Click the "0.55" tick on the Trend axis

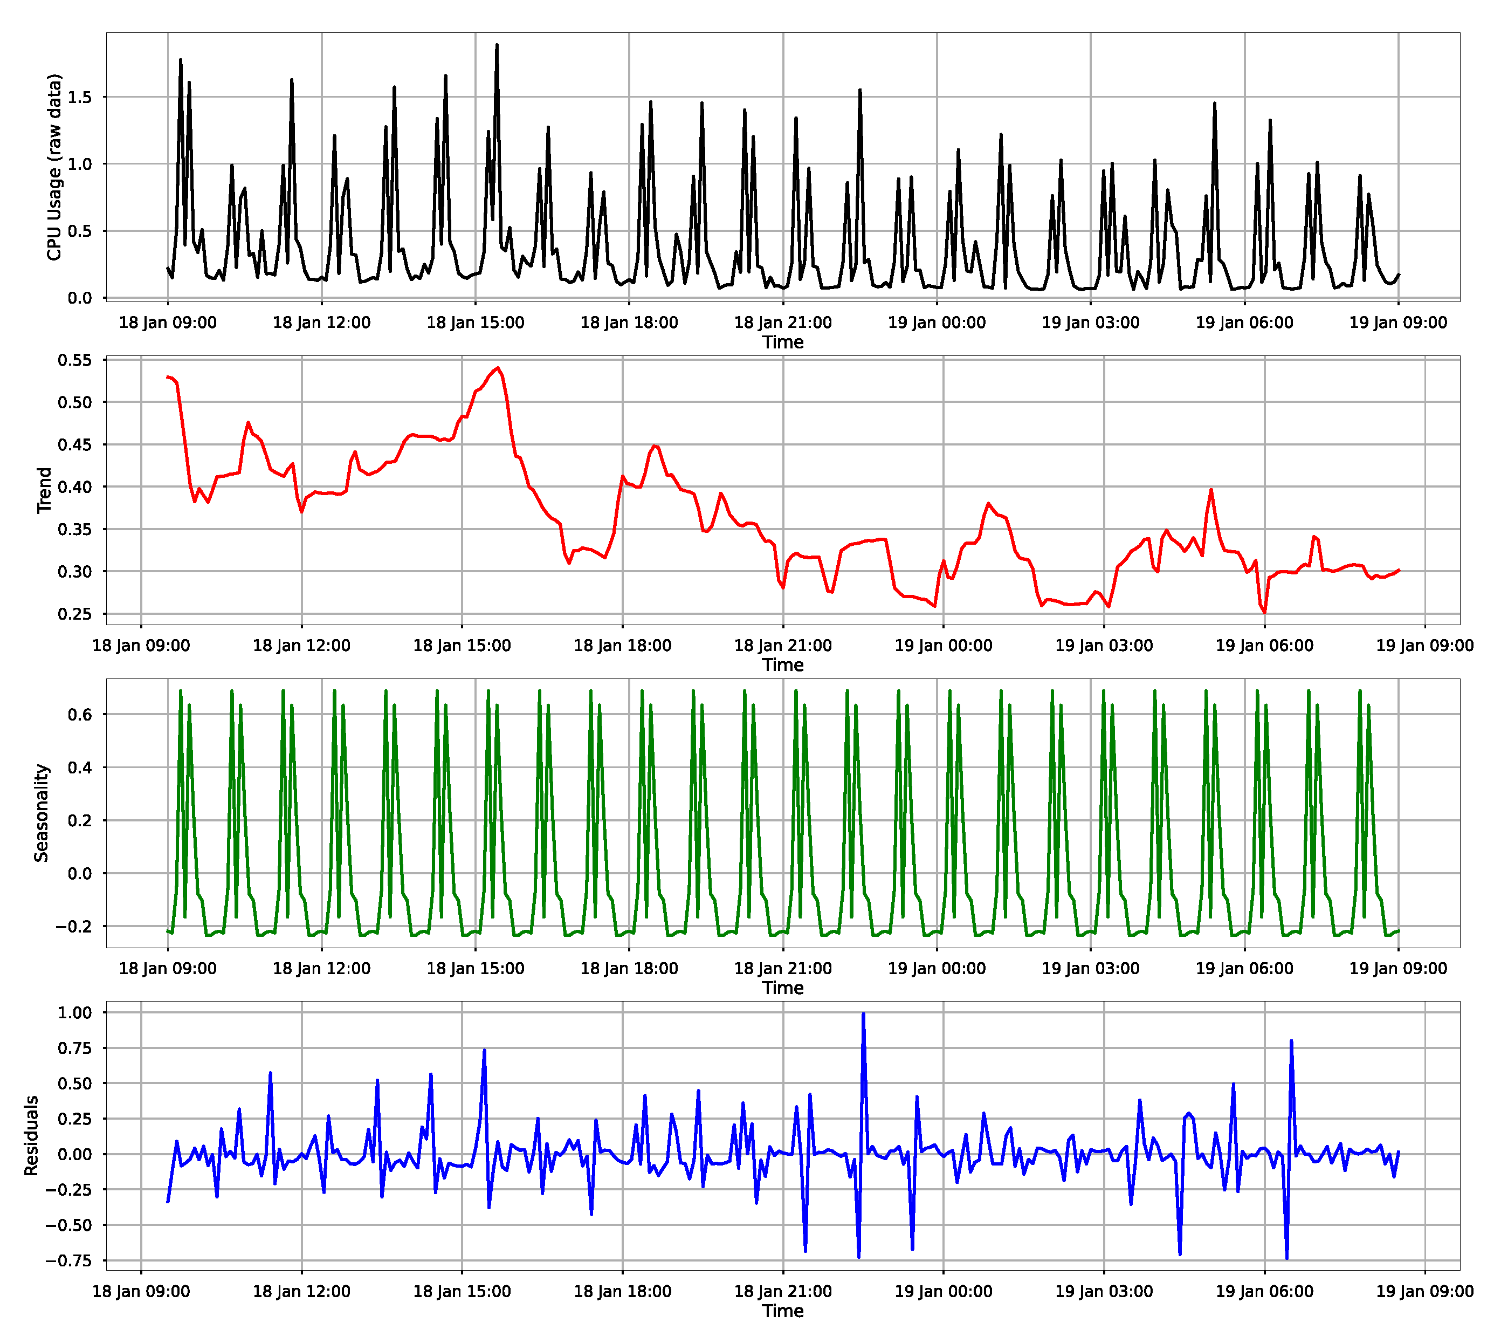(x=74, y=360)
